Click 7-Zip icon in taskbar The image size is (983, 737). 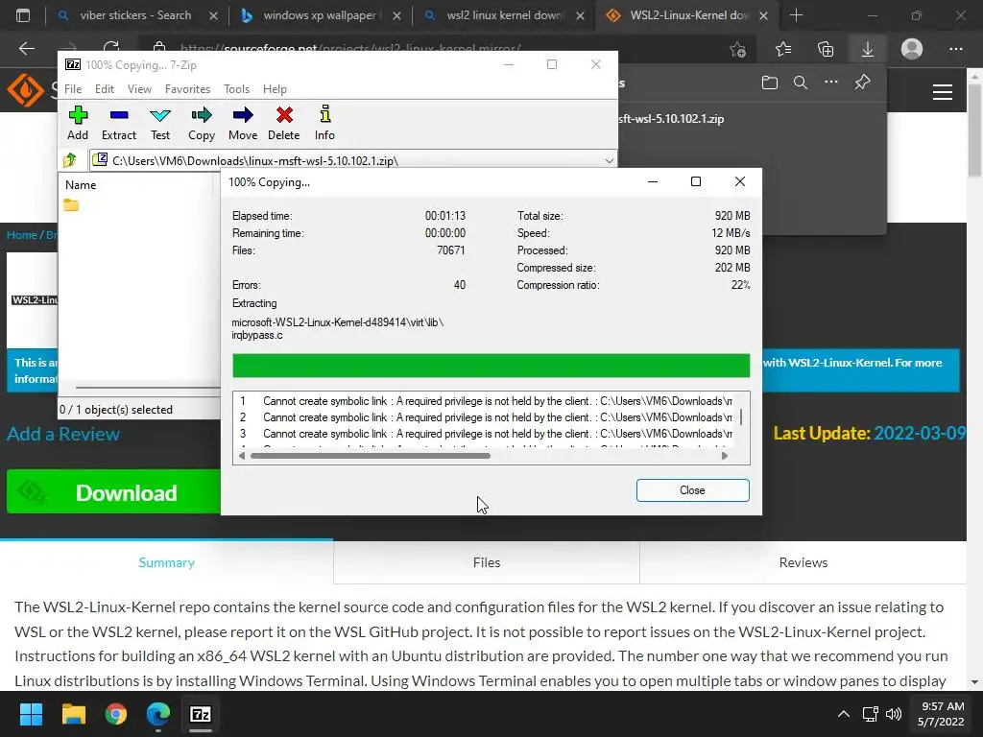[201, 714]
